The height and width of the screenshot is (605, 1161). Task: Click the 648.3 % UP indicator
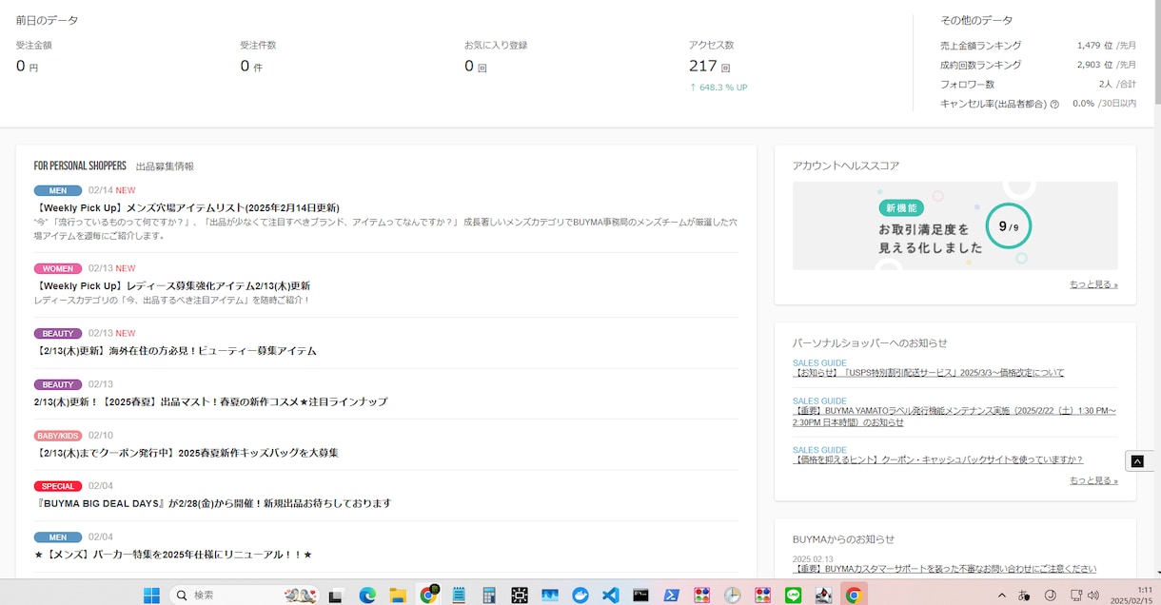718,88
